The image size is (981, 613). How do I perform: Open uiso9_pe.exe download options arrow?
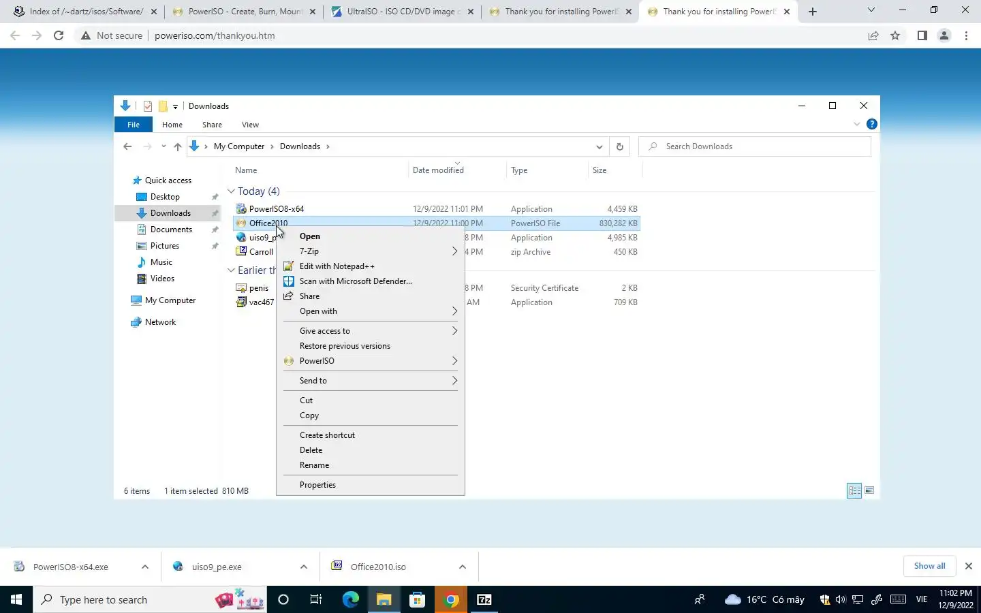point(304,567)
